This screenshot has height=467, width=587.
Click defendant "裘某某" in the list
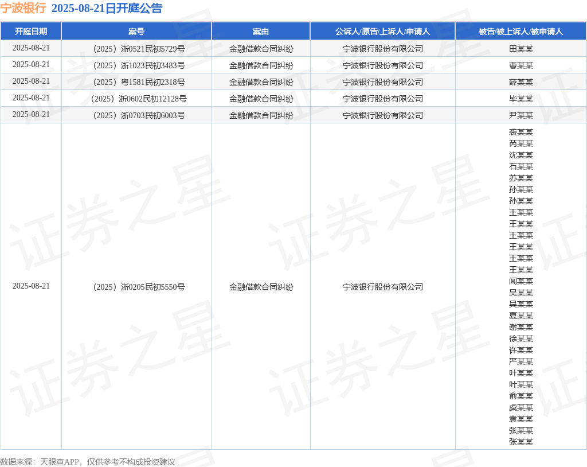coord(521,132)
